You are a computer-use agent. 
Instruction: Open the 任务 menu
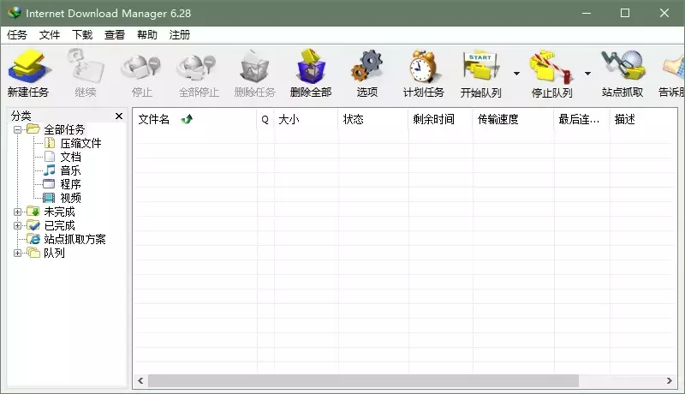coord(17,35)
